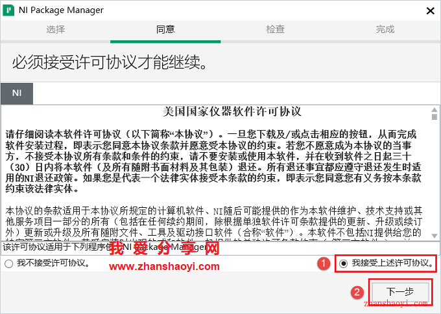The width and height of the screenshot is (441, 314).
Task: Switch to the 选择 step tab
Action: [55, 29]
